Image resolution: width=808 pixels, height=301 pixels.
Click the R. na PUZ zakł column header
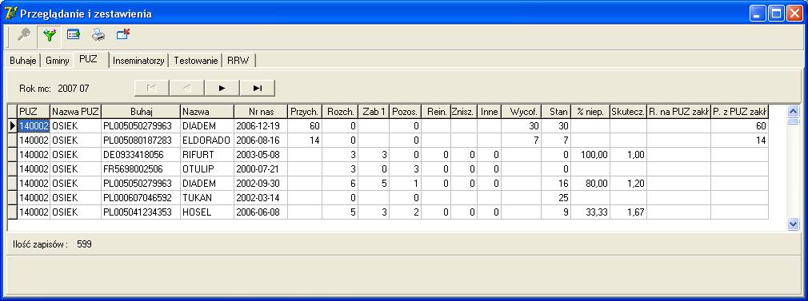(678, 111)
